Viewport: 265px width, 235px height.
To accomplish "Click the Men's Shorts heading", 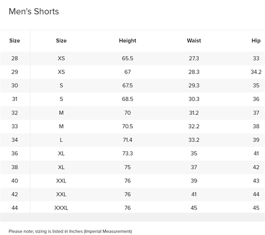I will [34, 12].
